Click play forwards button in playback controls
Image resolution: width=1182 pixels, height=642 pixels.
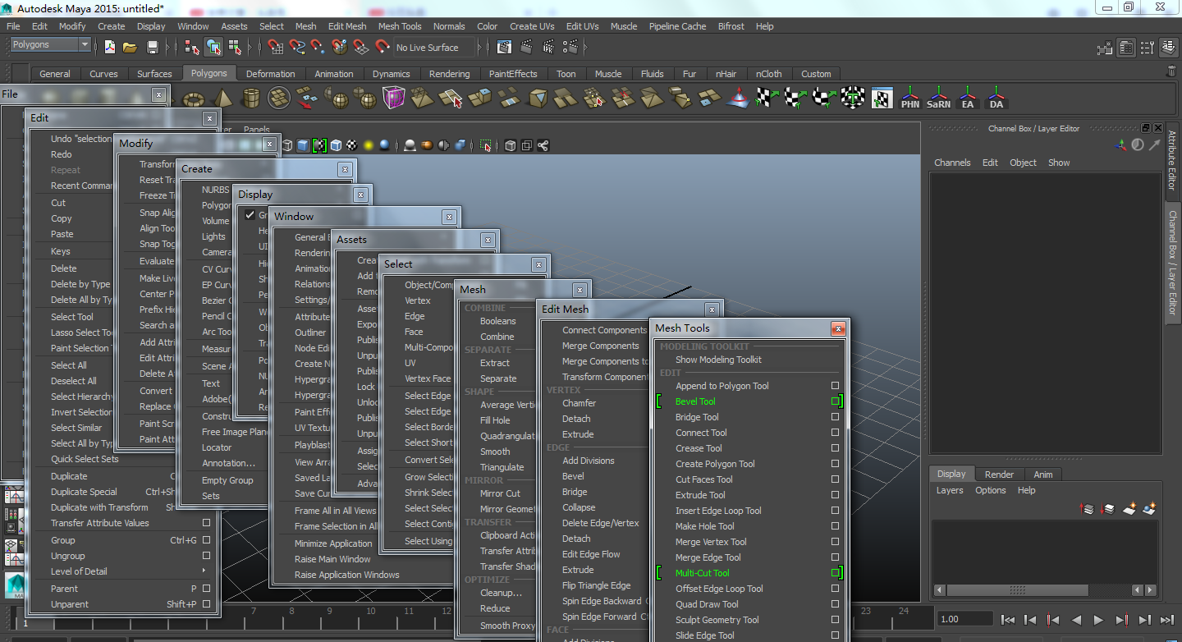(1098, 620)
